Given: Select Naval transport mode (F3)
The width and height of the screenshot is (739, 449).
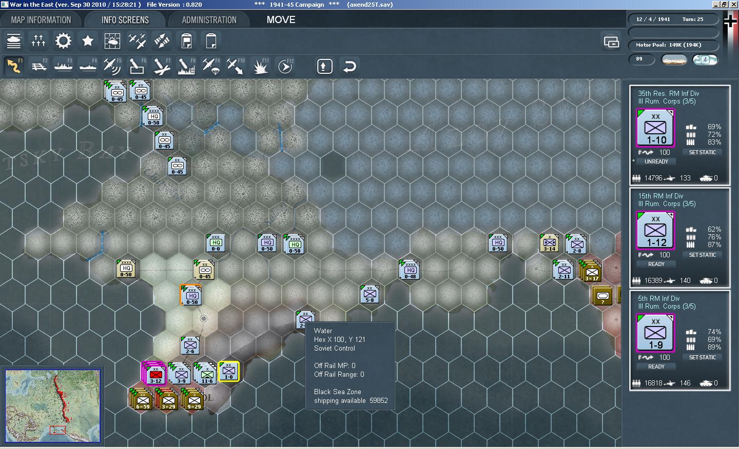Looking at the screenshot, I should 63,66.
